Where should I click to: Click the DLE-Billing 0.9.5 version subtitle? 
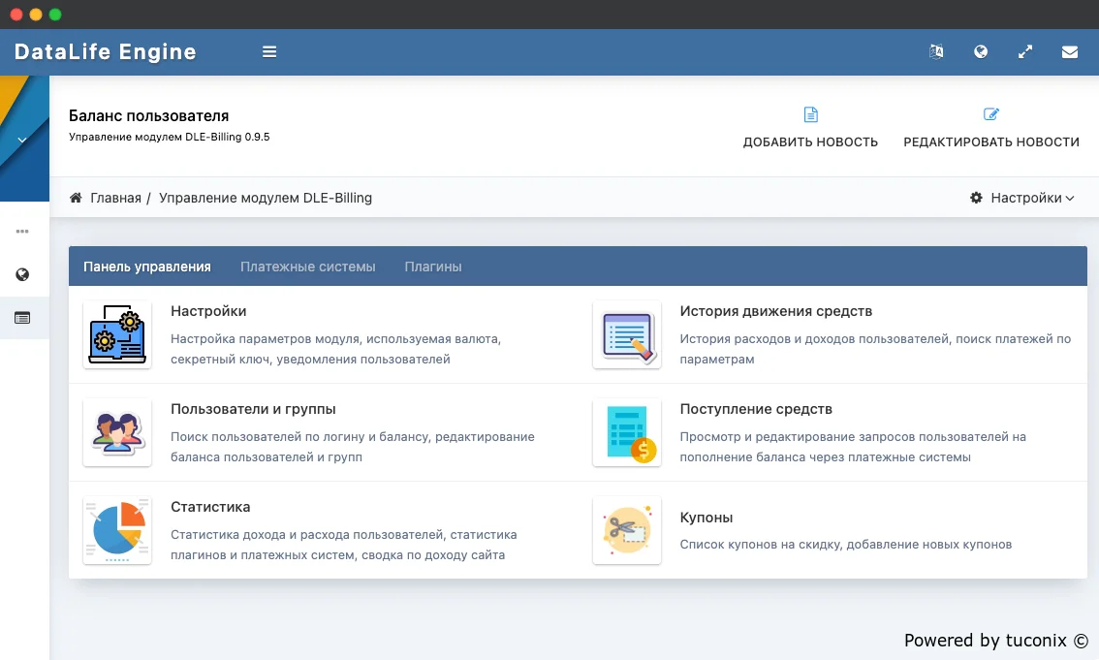pos(169,137)
